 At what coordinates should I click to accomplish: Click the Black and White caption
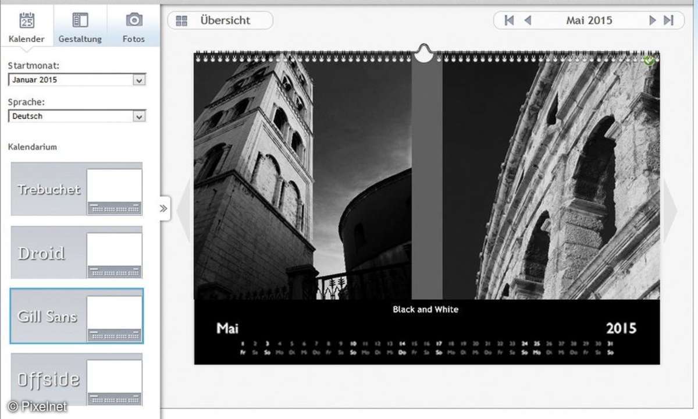[x=426, y=310]
